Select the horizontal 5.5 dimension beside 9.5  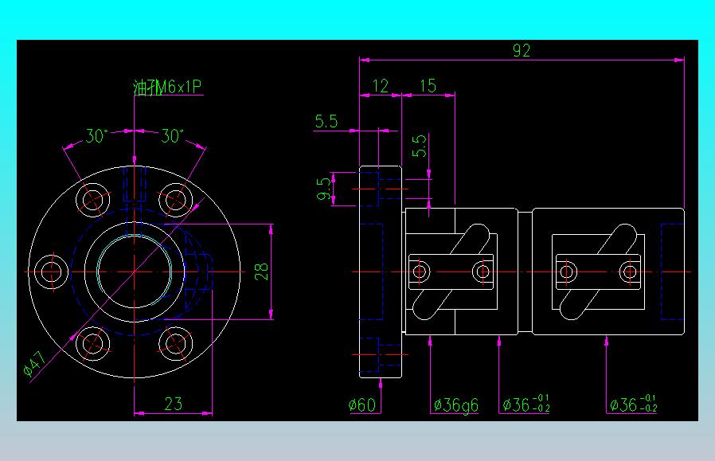pyautogui.click(x=326, y=121)
